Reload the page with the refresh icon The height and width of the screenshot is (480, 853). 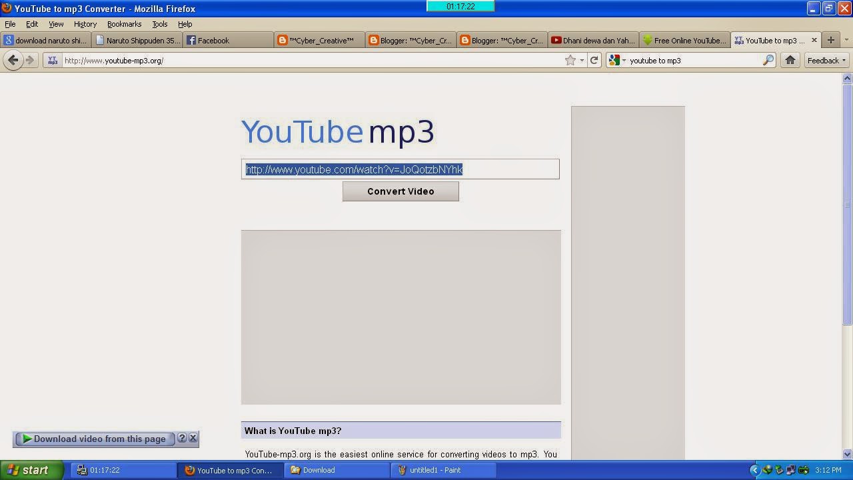pyautogui.click(x=594, y=60)
